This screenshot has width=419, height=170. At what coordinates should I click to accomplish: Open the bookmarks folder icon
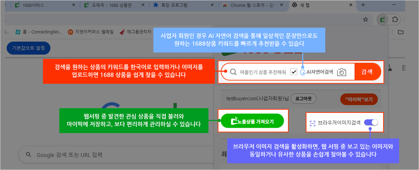coord(401,32)
